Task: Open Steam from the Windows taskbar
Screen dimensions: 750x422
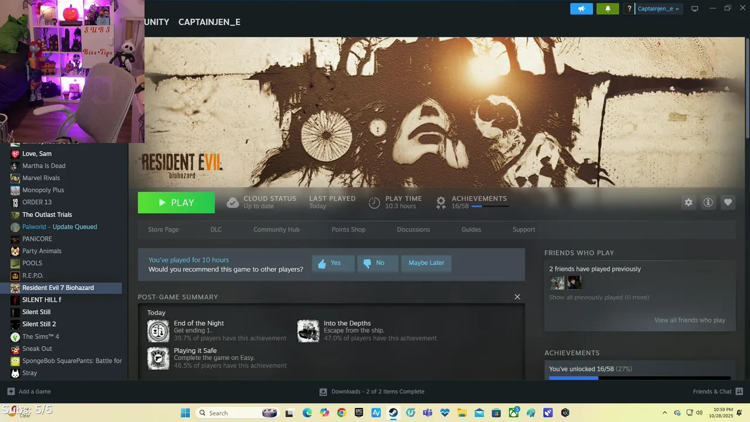Action: click(x=393, y=413)
